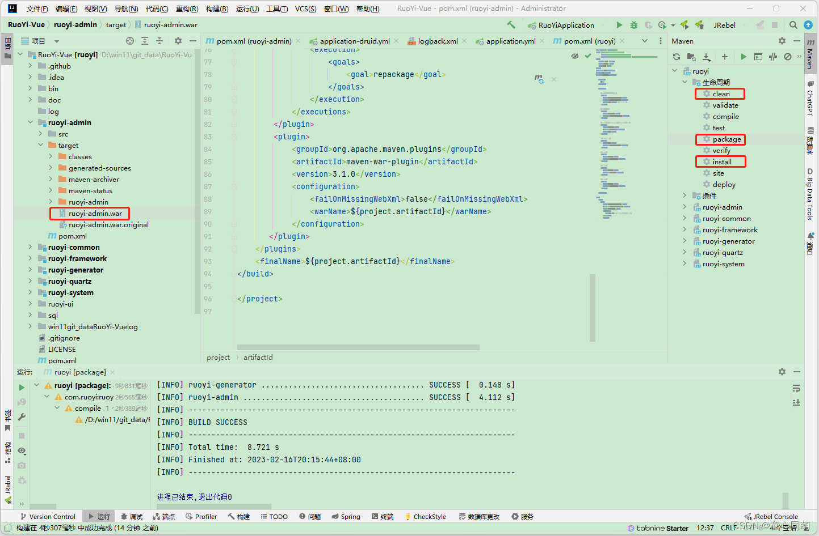The width and height of the screenshot is (819, 536).
Task: Open Profiler tool window
Action: 201,516
